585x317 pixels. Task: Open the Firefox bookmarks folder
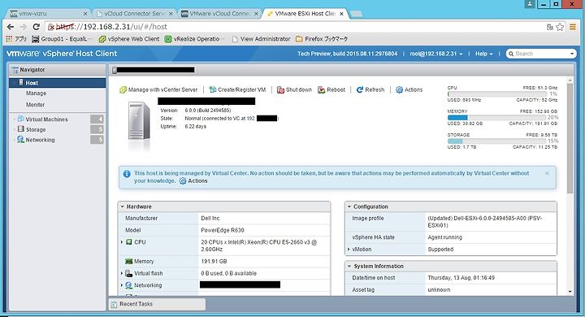click(322, 39)
